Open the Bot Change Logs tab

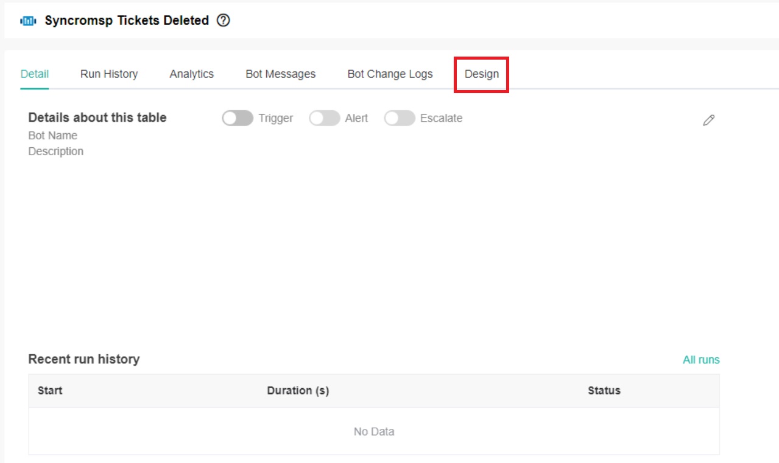pyautogui.click(x=390, y=74)
